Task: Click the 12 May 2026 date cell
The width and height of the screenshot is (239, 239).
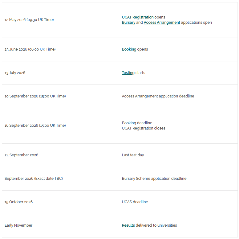Action: click(29, 20)
